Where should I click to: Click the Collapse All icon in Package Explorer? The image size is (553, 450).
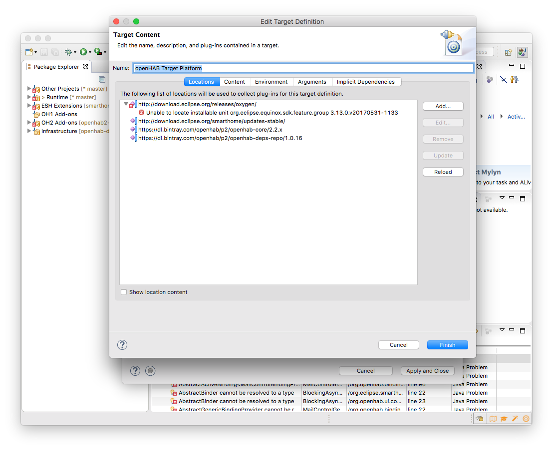[102, 80]
